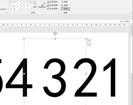Viewport: 133px width, 105px height.
Task: Click the show multi-window button
Action: point(125,22)
